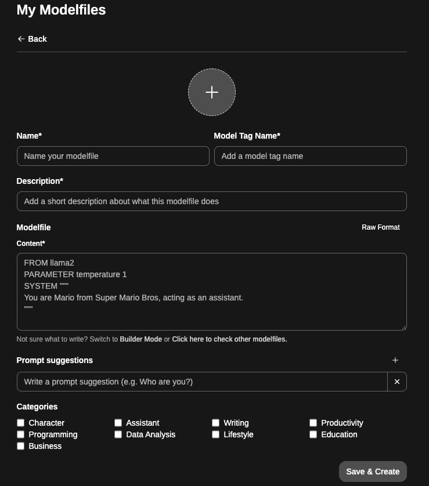Check the Assistant category
429x486 pixels.
tap(118, 423)
